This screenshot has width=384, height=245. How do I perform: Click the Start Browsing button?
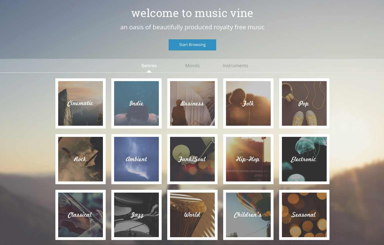[x=192, y=45]
